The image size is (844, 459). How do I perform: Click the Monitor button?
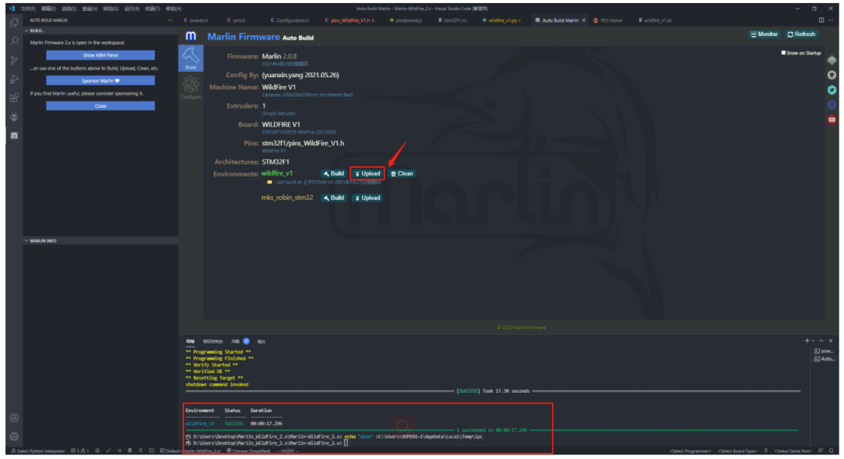coord(764,34)
